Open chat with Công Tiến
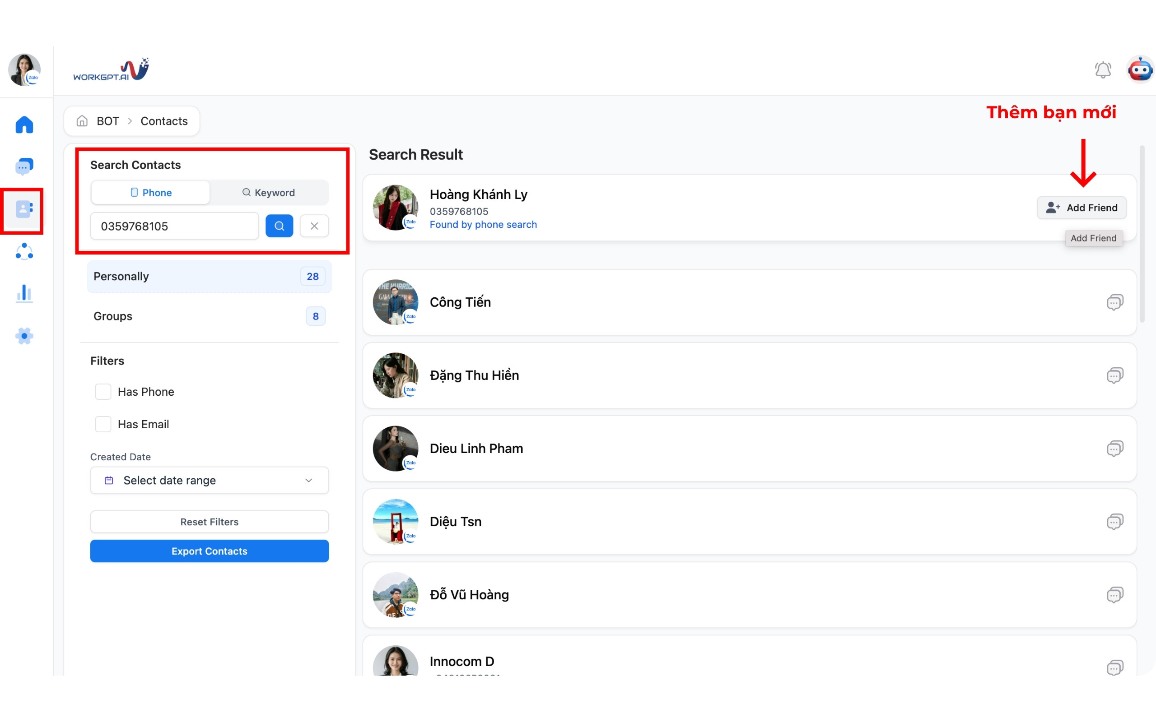 [1114, 302]
